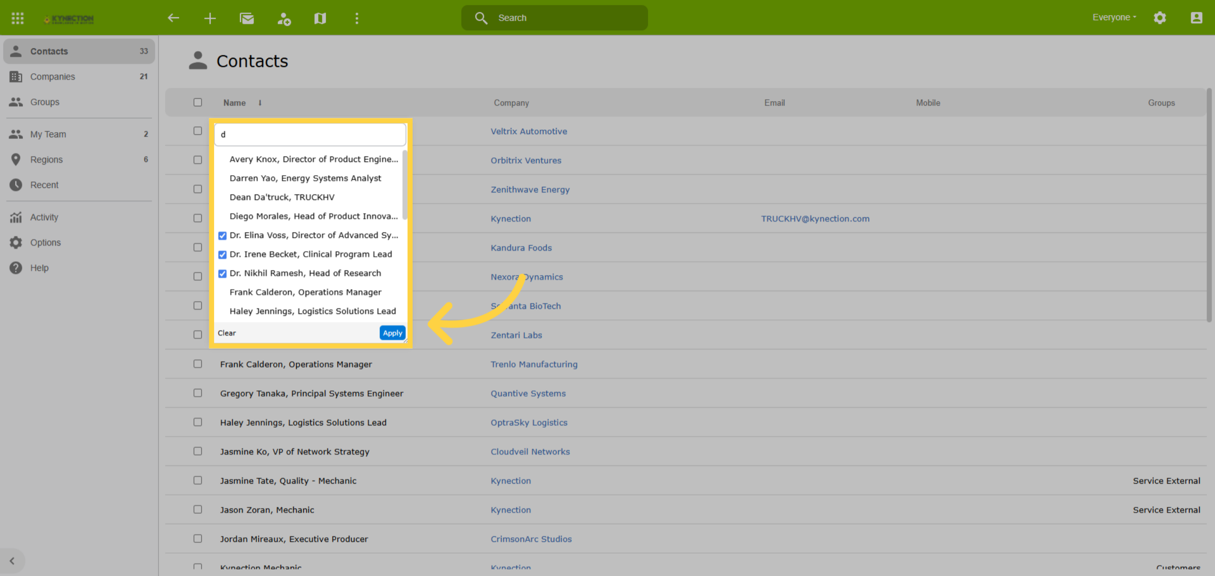
Task: Open Contacts in sidebar
Action: 79,51
